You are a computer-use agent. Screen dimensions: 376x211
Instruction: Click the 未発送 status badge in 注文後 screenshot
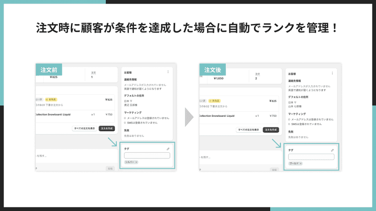pyautogui.click(x=215, y=101)
